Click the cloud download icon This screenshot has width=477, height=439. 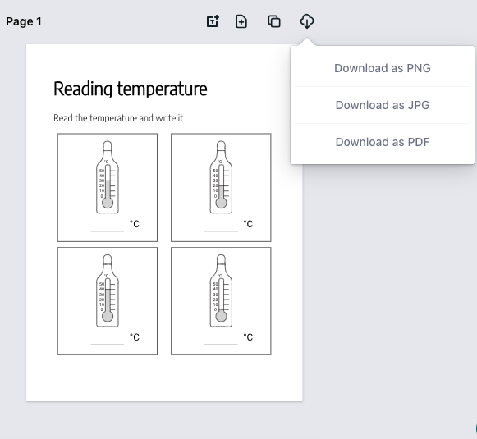[307, 21]
